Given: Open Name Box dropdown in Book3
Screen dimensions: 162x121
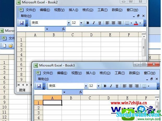Looking at the screenshot, I should 64,92.
